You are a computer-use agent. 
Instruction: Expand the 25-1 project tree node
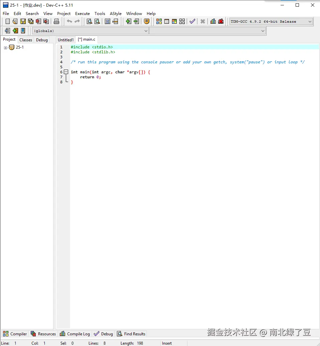point(6,48)
